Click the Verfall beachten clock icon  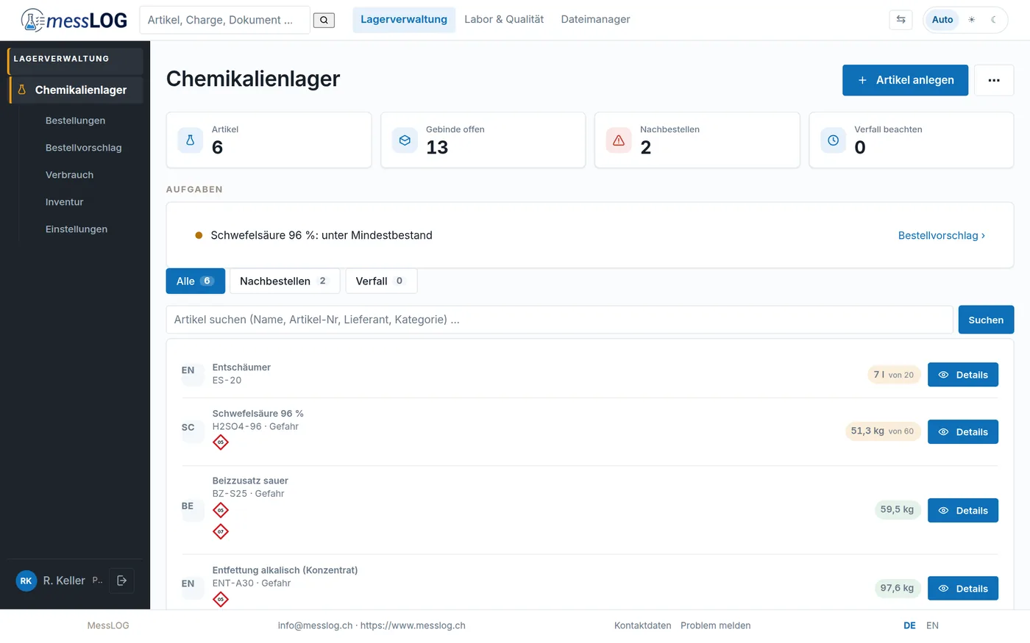pos(833,140)
